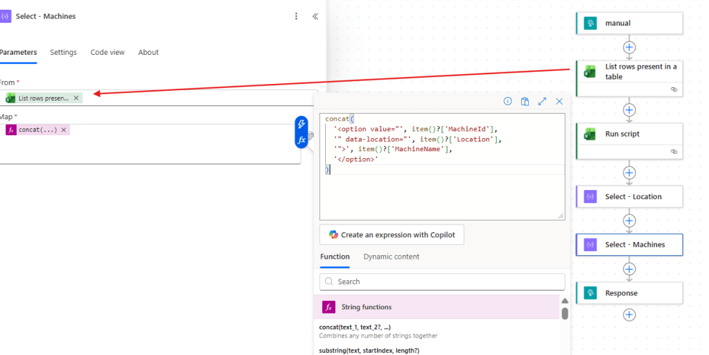Switch to the Code view tab

pyautogui.click(x=107, y=53)
